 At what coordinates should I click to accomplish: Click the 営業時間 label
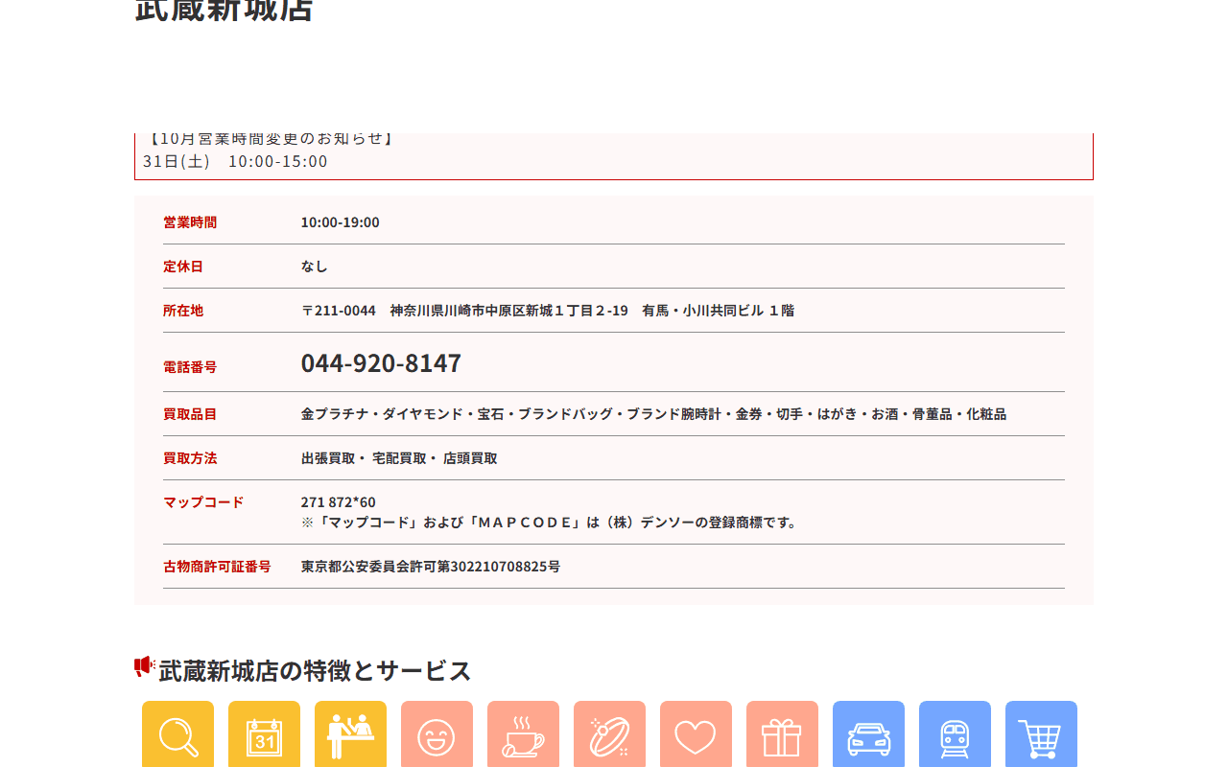[x=190, y=222]
